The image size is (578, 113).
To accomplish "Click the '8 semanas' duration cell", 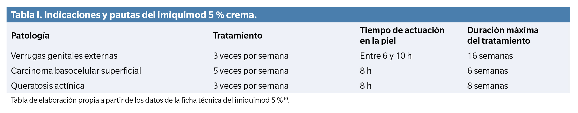I will click(487, 86).
